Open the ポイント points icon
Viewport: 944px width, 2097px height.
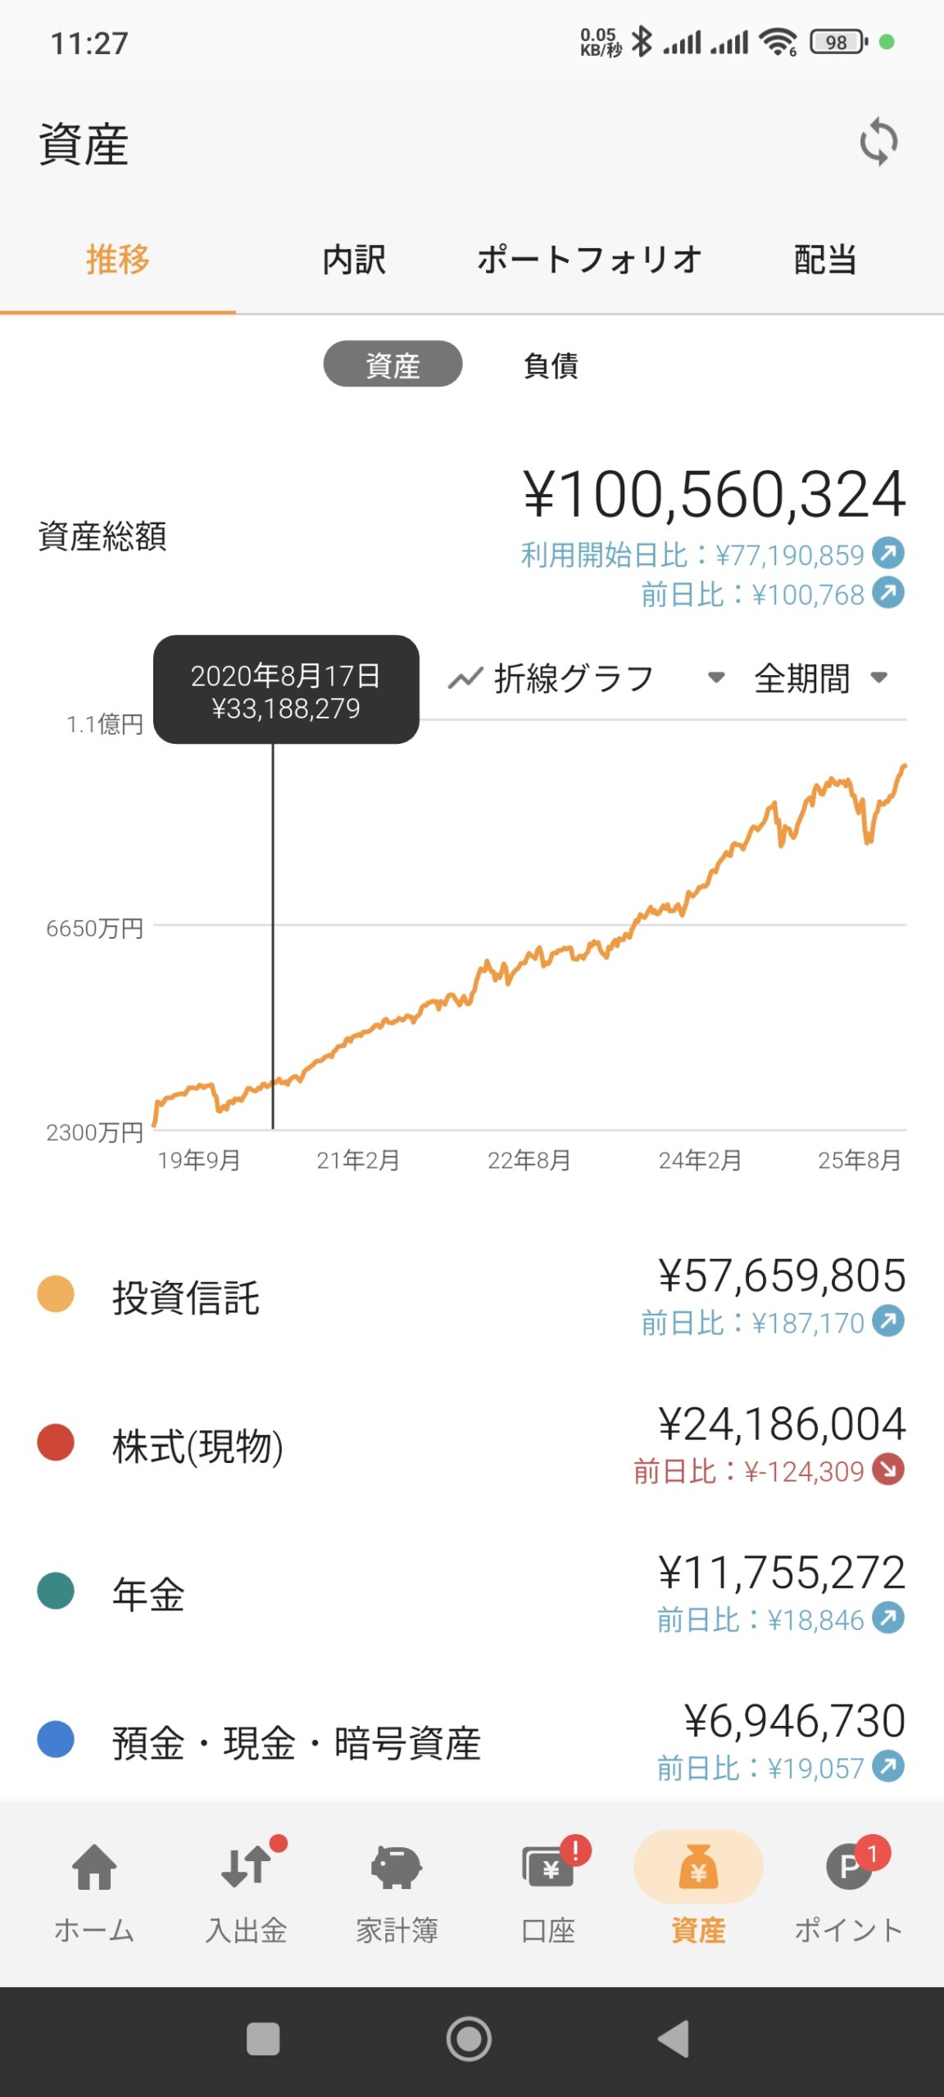pyautogui.click(x=849, y=1867)
